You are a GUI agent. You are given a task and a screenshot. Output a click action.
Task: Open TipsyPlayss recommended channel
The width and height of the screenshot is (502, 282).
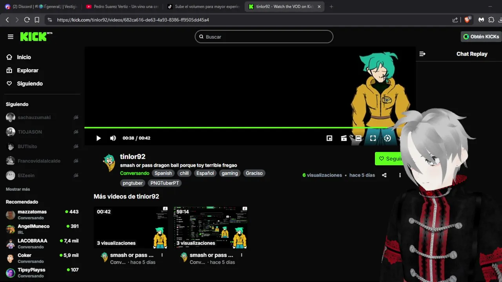[x=42, y=273]
